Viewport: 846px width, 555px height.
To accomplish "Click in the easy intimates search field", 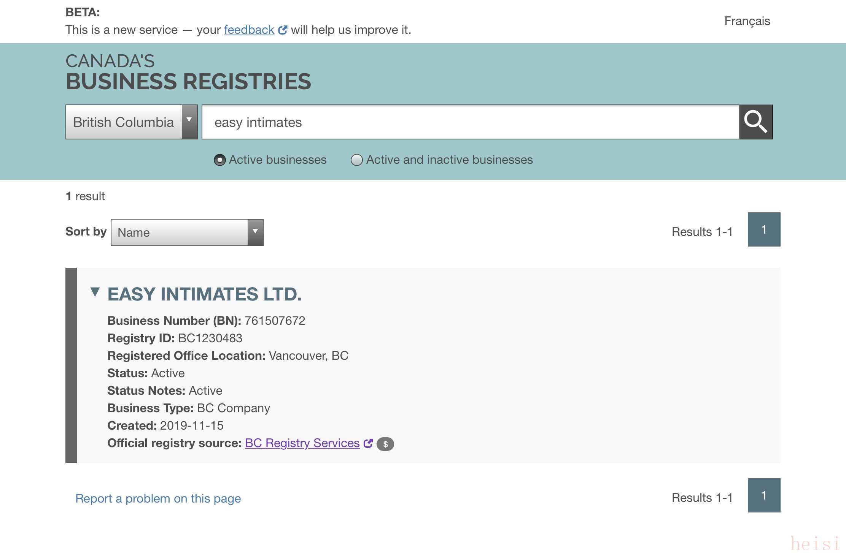I will [x=470, y=122].
